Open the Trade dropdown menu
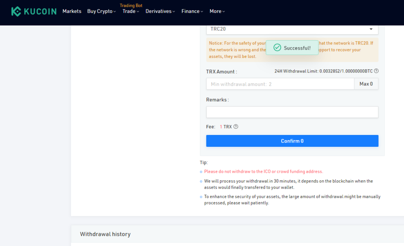 (131, 11)
